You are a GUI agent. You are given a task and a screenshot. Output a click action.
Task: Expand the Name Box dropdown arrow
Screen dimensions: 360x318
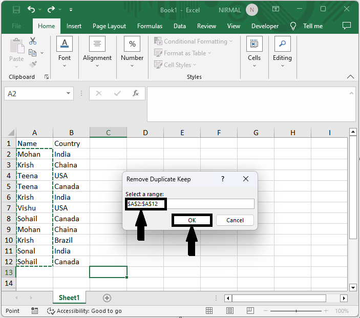[69, 94]
